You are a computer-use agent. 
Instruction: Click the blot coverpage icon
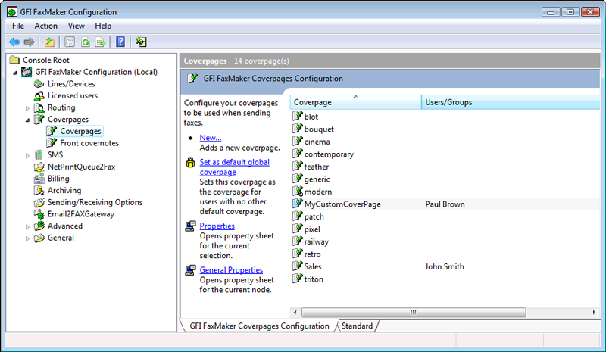tap(297, 116)
